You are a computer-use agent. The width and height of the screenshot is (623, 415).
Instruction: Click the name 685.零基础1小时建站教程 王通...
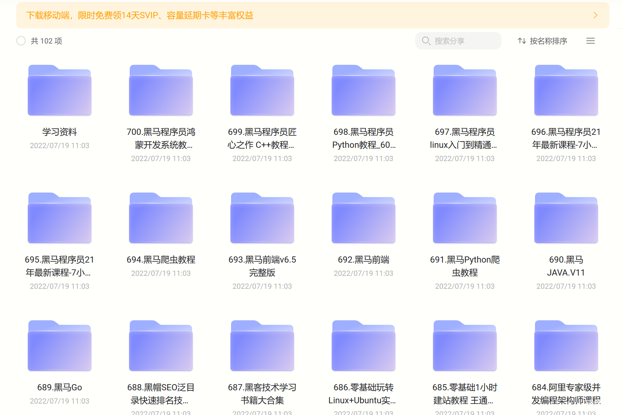click(x=465, y=394)
